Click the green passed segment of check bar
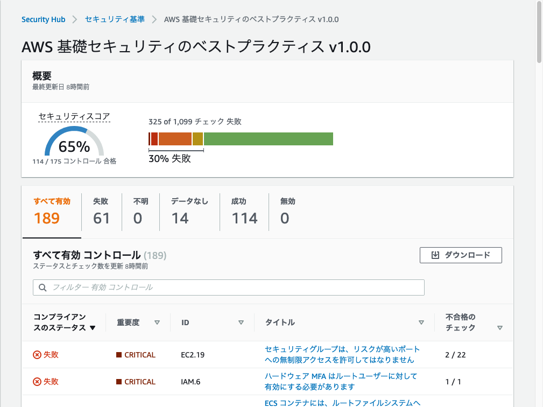This screenshot has width=543, height=407. pos(268,139)
